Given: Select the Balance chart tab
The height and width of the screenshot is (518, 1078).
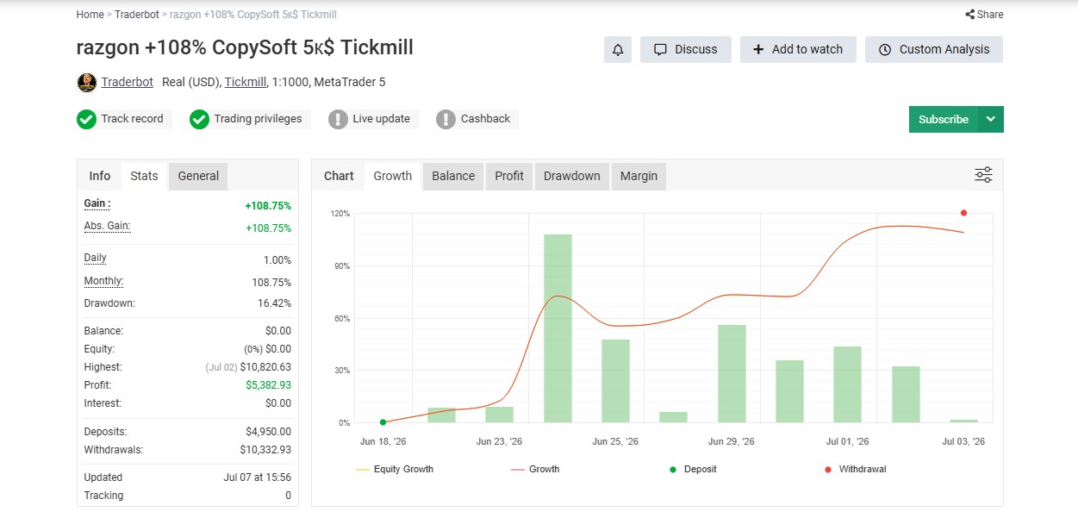Looking at the screenshot, I should tap(453, 176).
